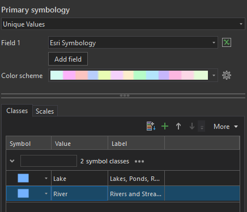247x212 pixels.
Task: Switch to the Classes tab
Action: click(17, 111)
